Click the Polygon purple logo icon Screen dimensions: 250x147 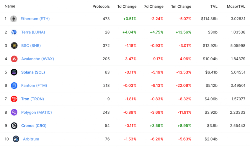[14, 112]
